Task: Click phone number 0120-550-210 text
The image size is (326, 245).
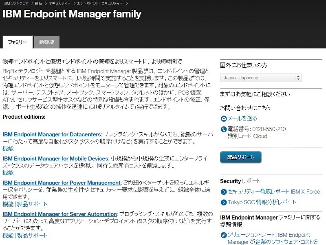Action: 269,129
